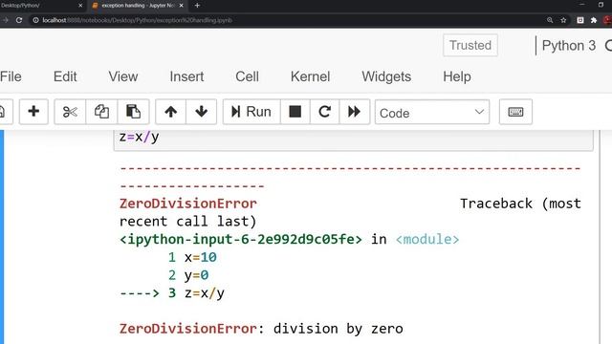Open the Cell menu
The image size is (612, 344).
coord(247,76)
